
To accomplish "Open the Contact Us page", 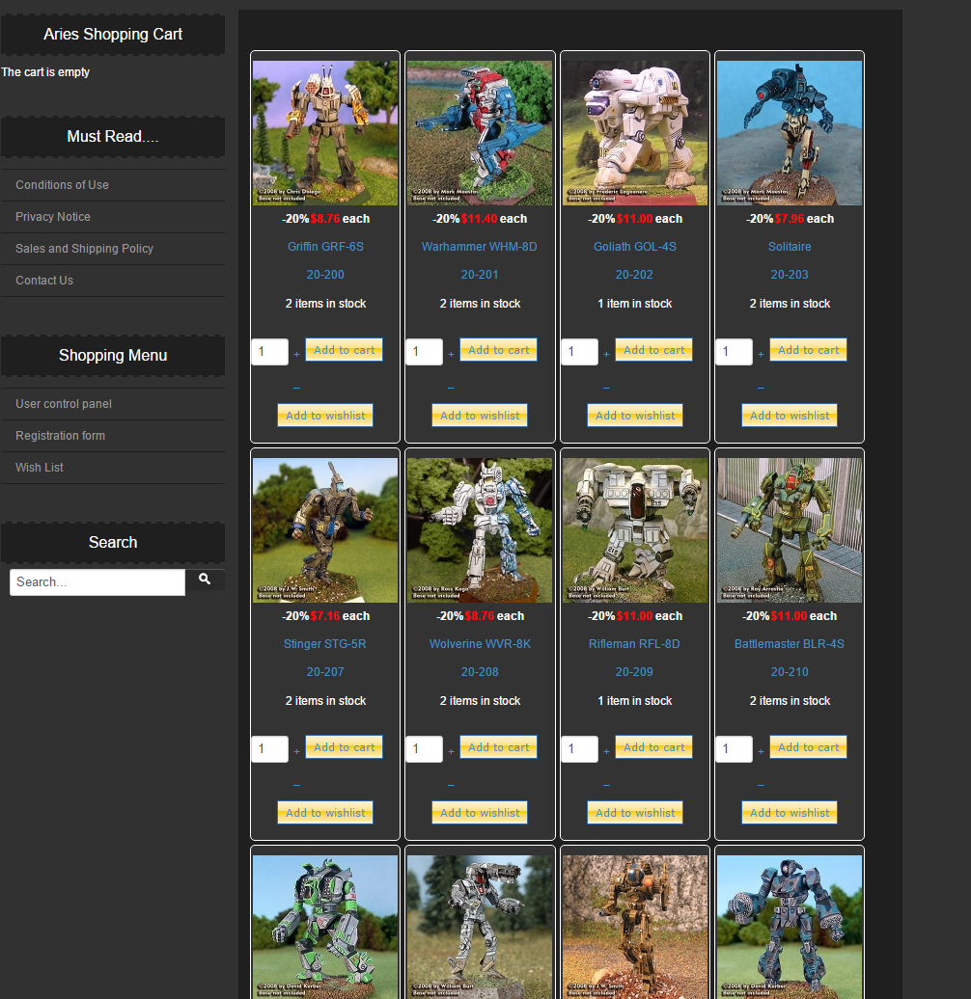I will [44, 281].
